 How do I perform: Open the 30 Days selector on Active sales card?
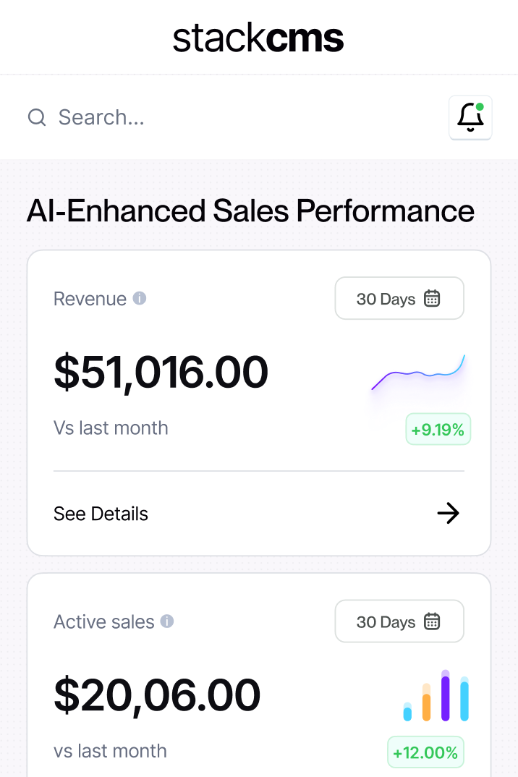click(x=399, y=621)
